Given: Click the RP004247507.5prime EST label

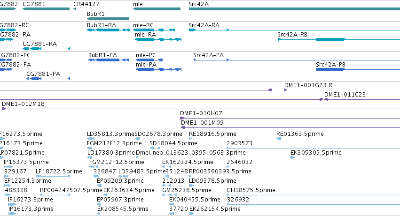Looking at the screenshot, I should click(x=71, y=191).
